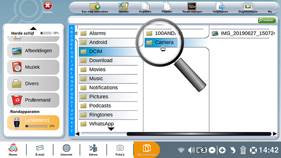Open the Camera folder
Screen dimensions: 281x158
click(x=174, y=42)
